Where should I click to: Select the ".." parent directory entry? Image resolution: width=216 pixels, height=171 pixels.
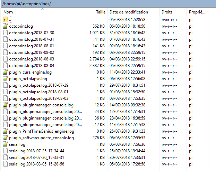[x=10, y=20]
